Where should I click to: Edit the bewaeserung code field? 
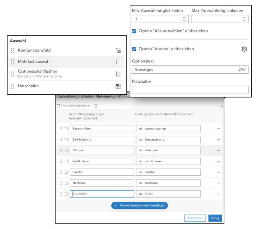pyautogui.click(x=168, y=140)
